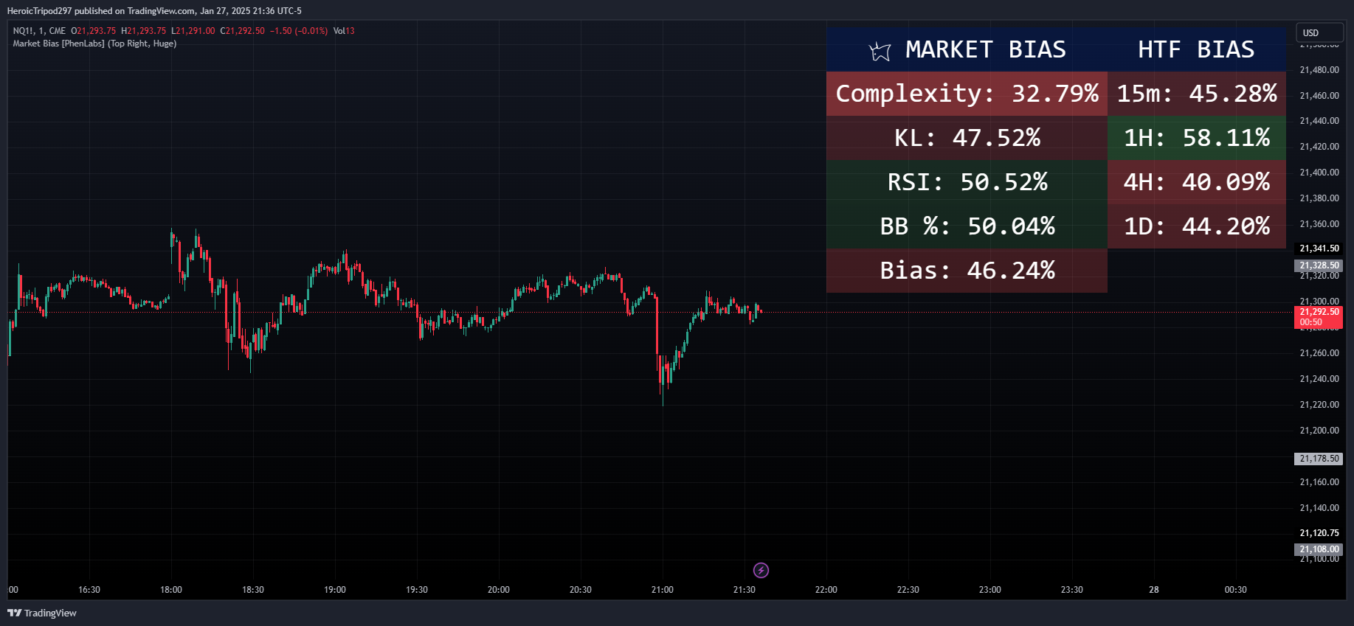The width and height of the screenshot is (1354, 626).
Task: Click the 1H: 58.11% HTF cell
Action: (x=1197, y=138)
